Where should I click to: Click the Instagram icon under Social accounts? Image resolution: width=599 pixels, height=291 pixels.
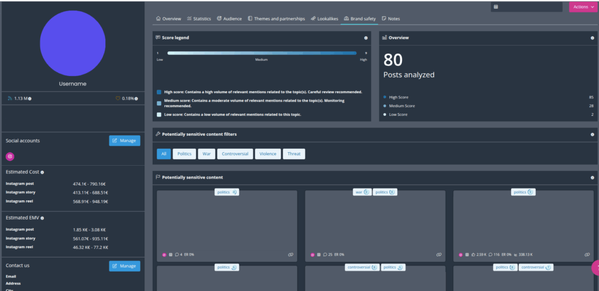(9, 156)
